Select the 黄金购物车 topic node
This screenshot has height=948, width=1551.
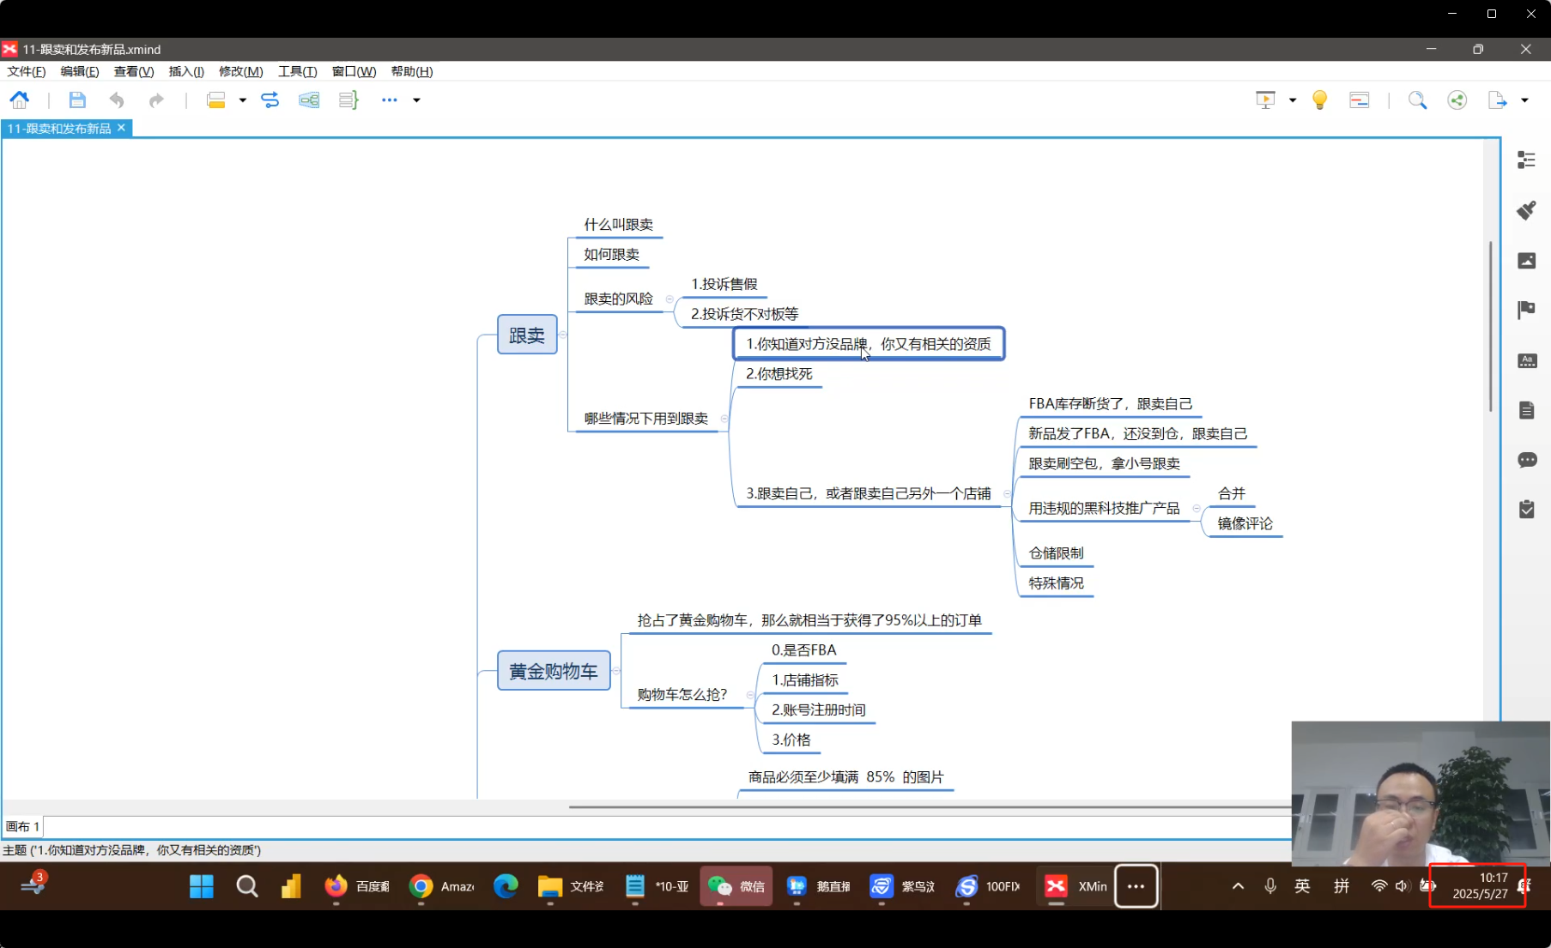(x=554, y=671)
